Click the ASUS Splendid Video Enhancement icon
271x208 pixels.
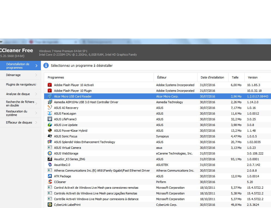pyautogui.click(x=50, y=142)
